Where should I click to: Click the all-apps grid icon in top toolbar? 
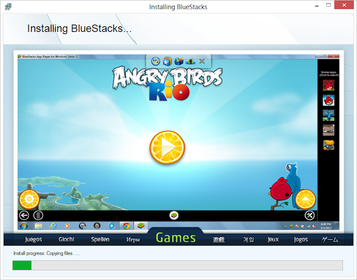[x=156, y=61]
